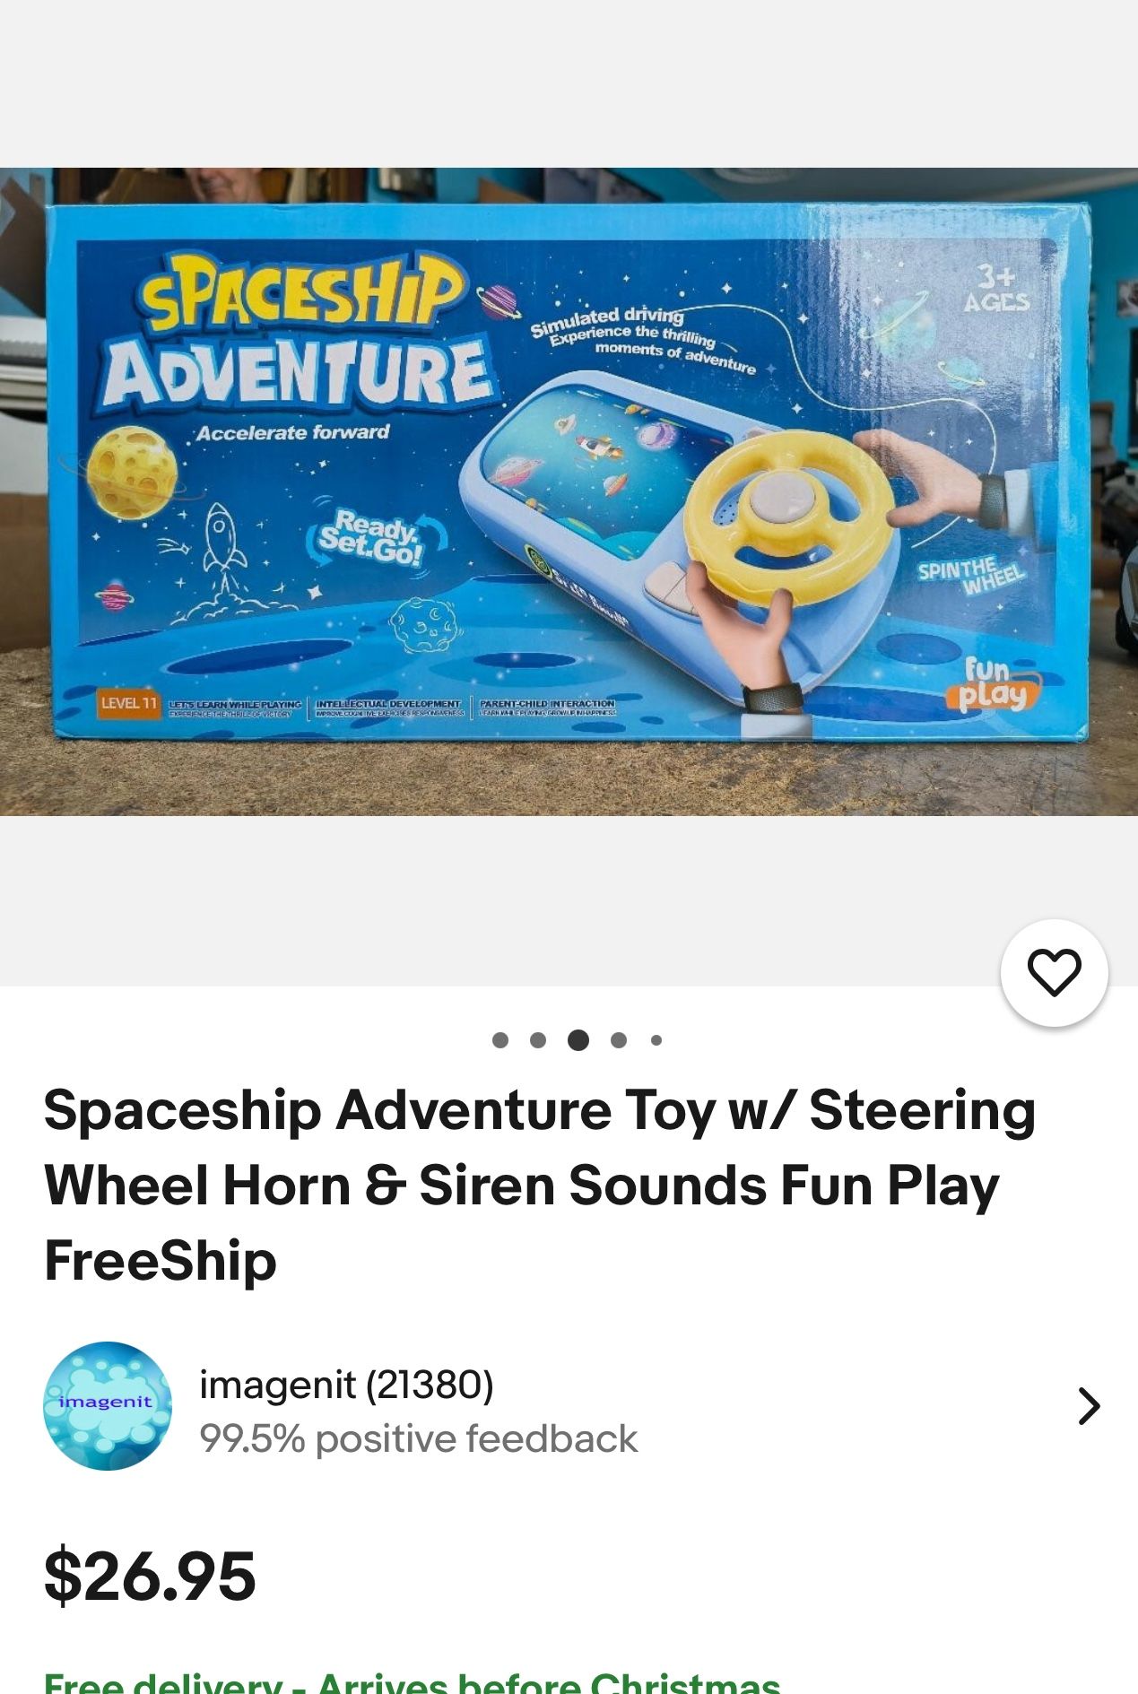Select the small fifth pagination dot
The image size is (1138, 1694).
click(656, 1040)
